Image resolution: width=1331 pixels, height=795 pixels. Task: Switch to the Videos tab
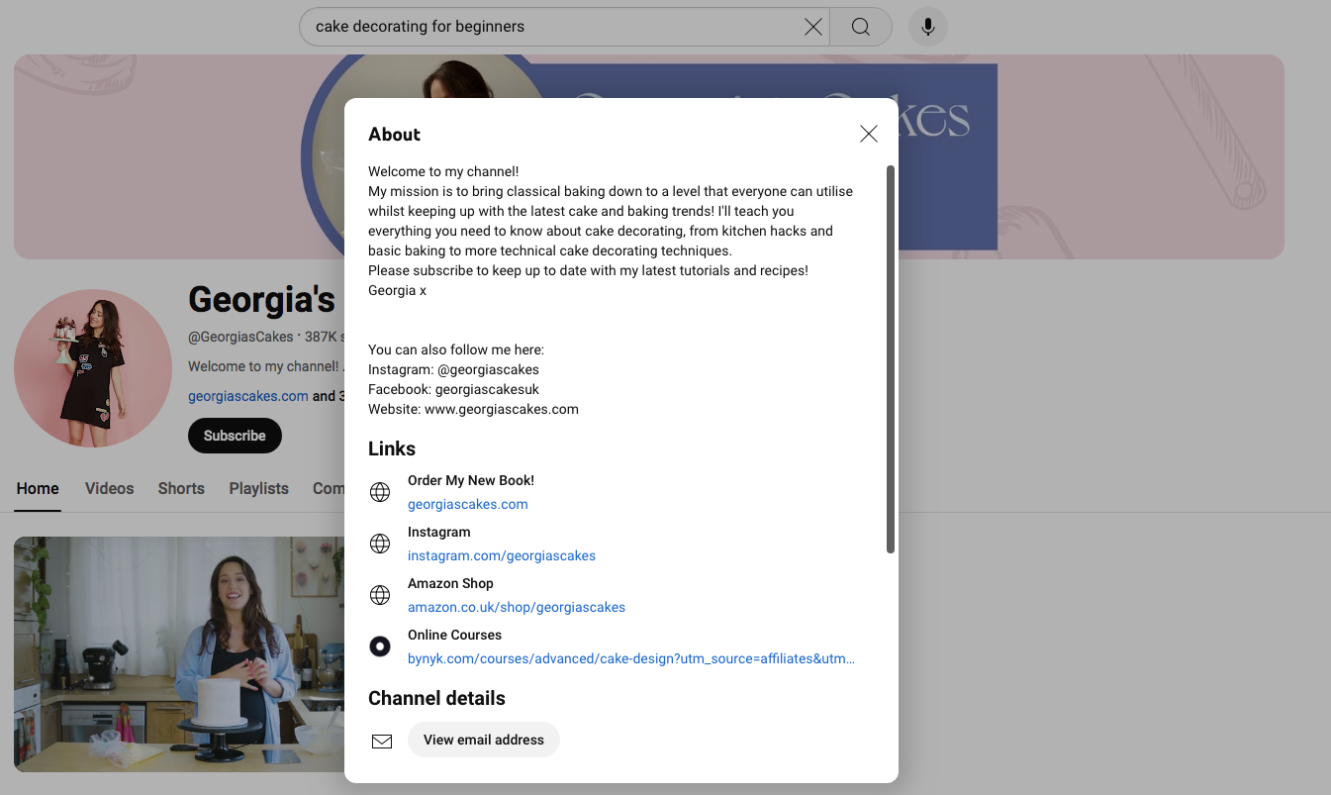point(110,488)
